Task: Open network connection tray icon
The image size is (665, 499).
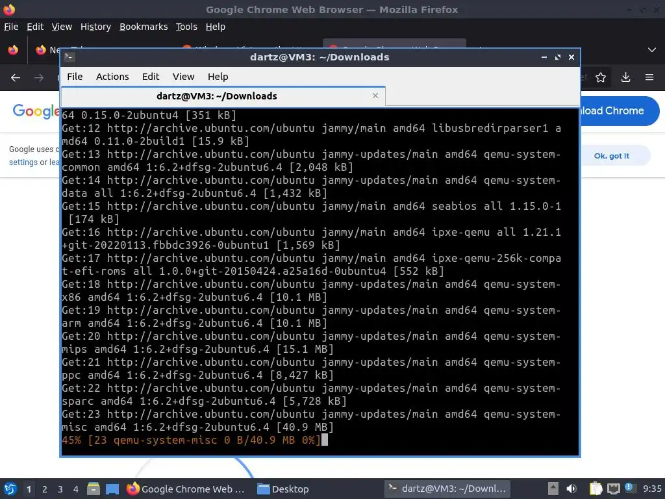Action: [613, 489]
